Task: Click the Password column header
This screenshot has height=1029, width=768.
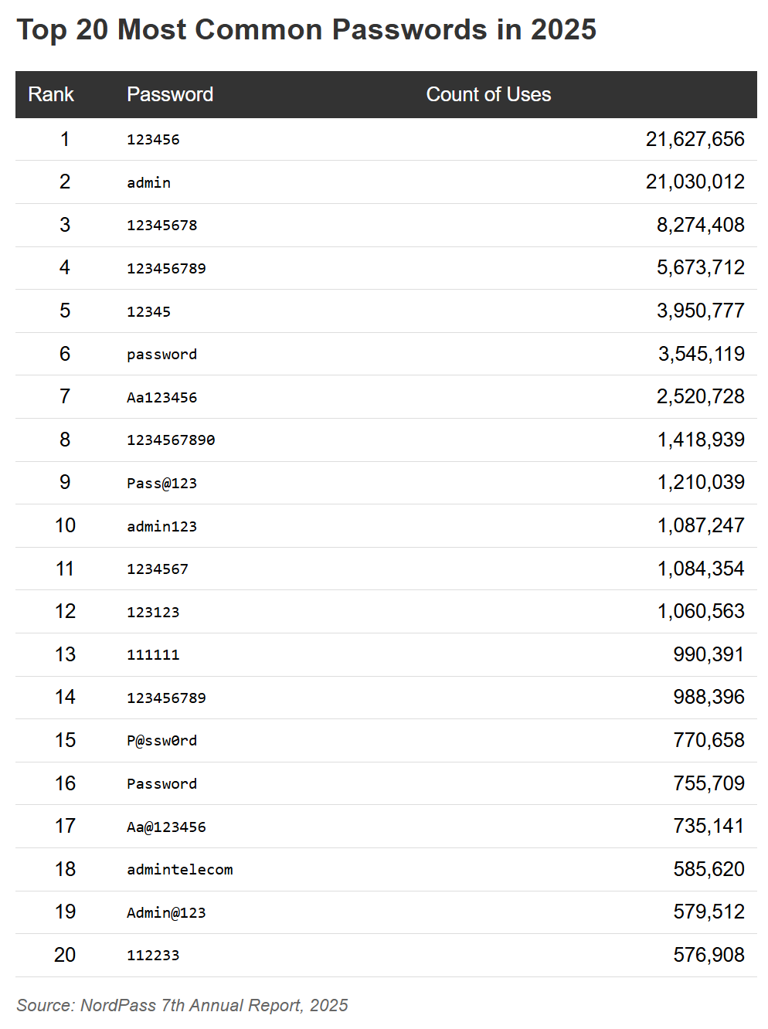Action: click(170, 94)
